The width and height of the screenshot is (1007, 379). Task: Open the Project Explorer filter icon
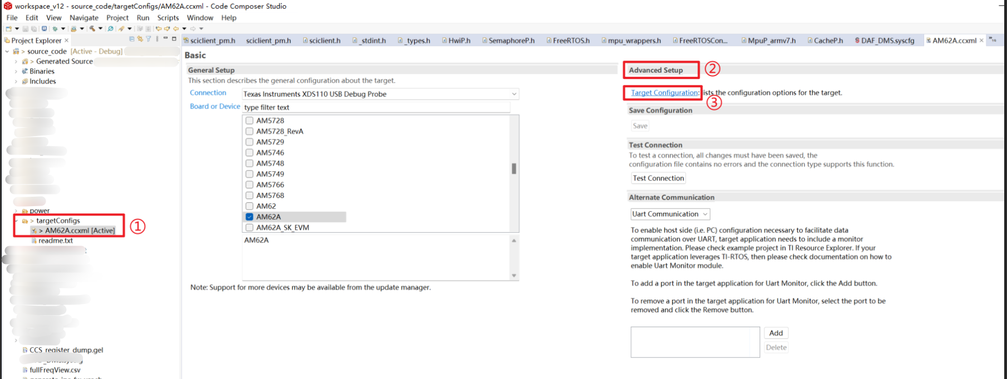click(x=149, y=39)
